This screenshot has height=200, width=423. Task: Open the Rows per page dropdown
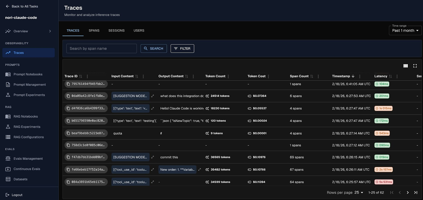tap(359, 193)
